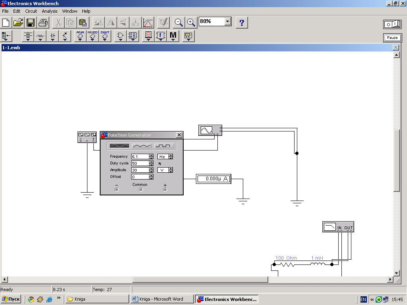Image resolution: width=407 pixels, height=305 pixels.
Task: Paste from clipboard
Action: (x=83, y=23)
